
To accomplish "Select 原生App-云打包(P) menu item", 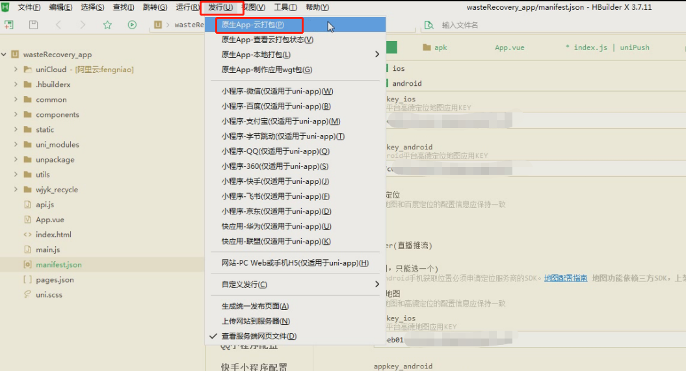I will 295,25.
